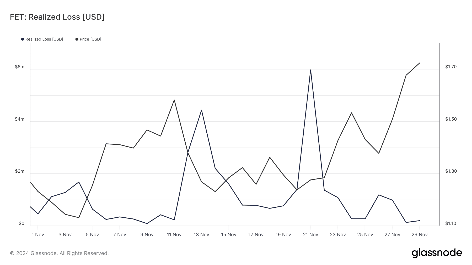This screenshot has height=265, width=472.
Task: Click the realized loss peak on 21 Nov
Action: coord(310,70)
